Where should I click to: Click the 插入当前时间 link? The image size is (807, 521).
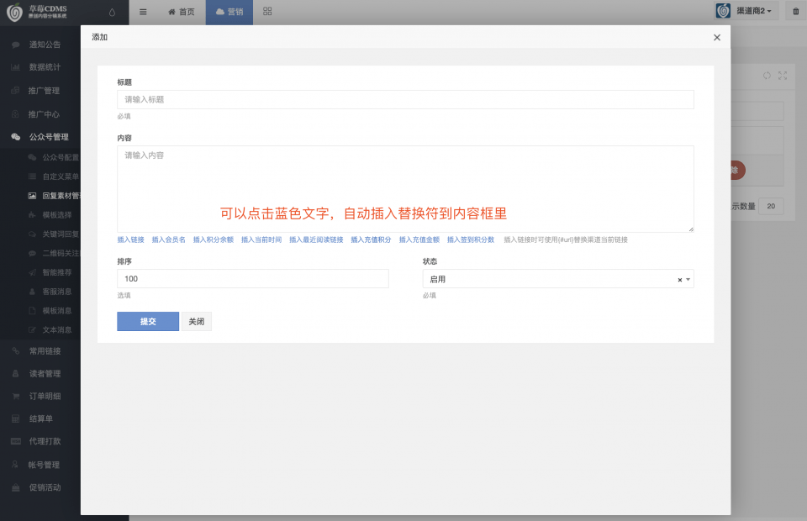(x=261, y=240)
